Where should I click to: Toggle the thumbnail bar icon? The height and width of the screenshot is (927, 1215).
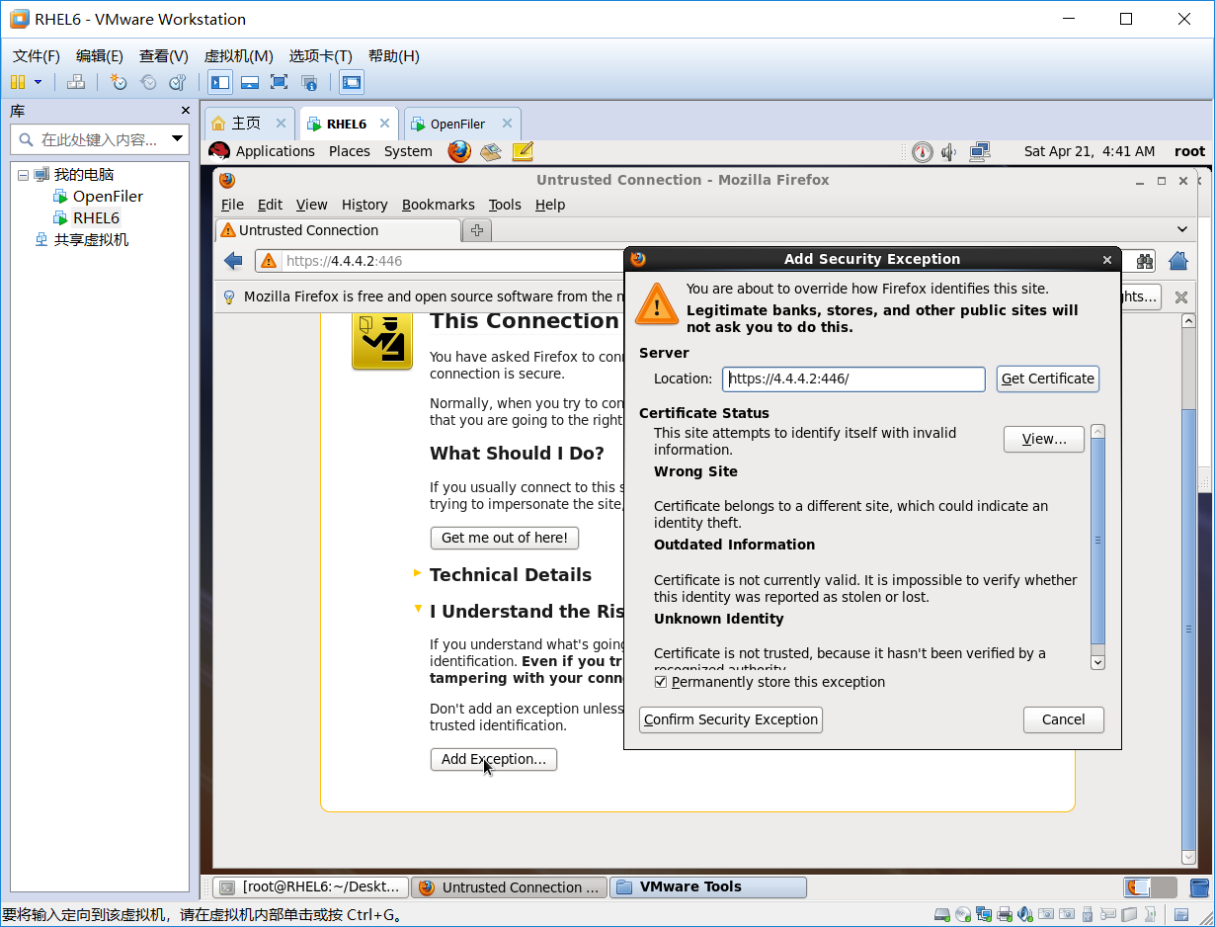(250, 82)
